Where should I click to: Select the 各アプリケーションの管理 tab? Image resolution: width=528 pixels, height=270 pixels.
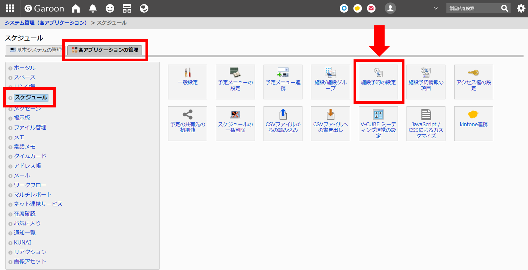point(105,50)
